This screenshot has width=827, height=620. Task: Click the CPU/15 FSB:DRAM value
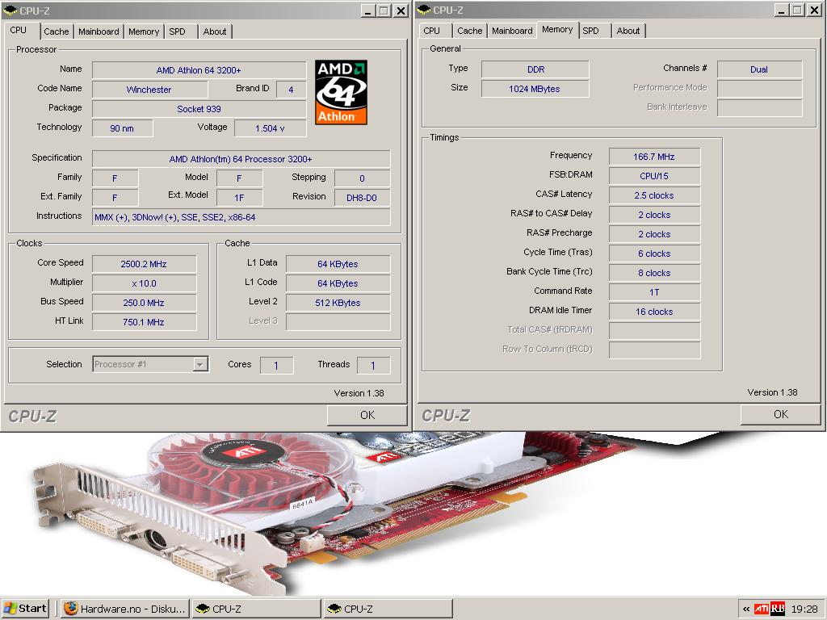(654, 176)
